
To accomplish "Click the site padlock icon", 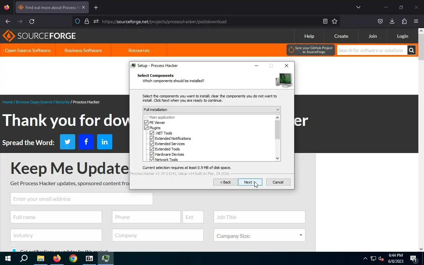I will click(x=87, y=22).
